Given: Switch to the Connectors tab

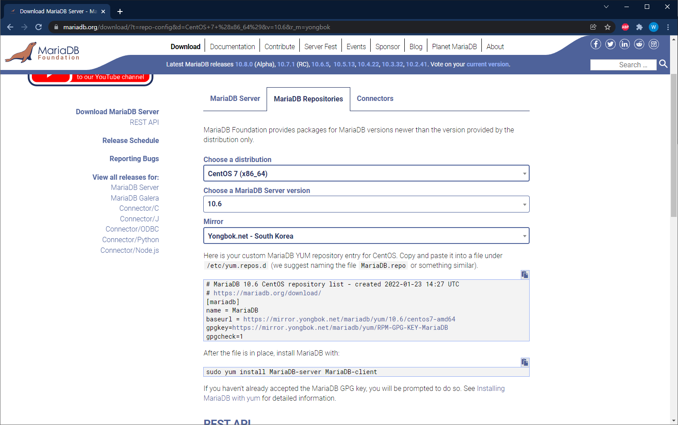Looking at the screenshot, I should pos(375,99).
